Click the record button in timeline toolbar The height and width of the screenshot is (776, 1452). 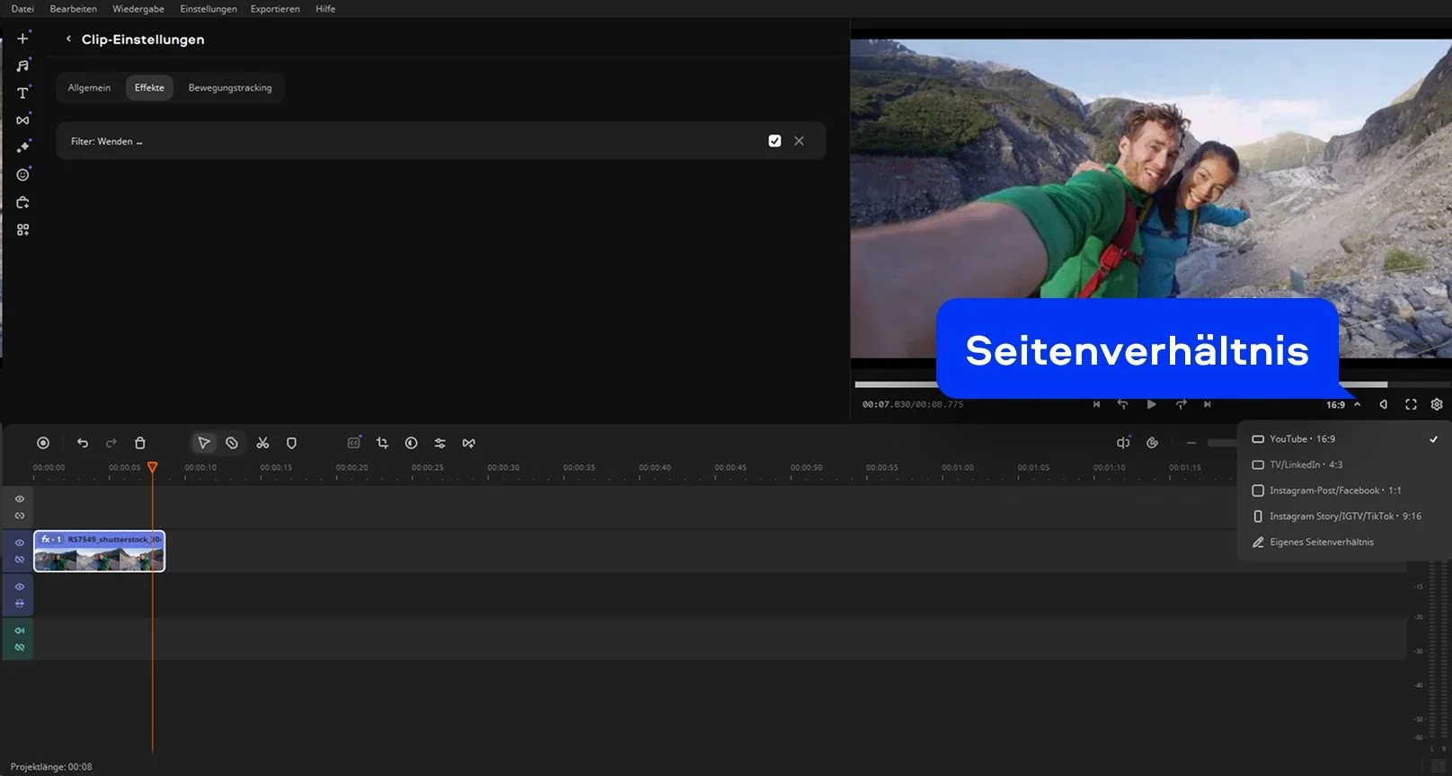[x=43, y=443]
